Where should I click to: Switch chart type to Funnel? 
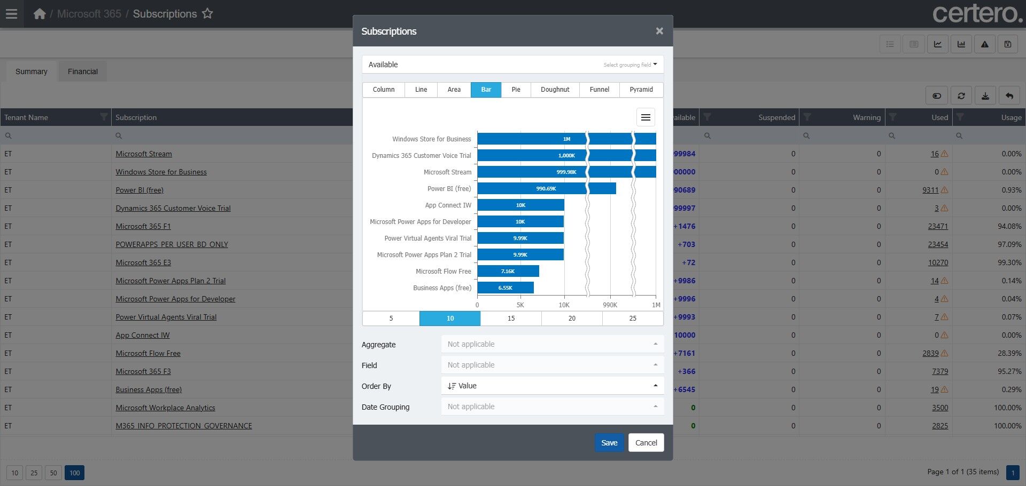600,90
